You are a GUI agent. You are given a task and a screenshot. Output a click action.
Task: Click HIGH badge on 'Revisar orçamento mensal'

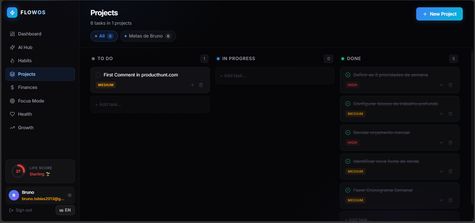352,142
